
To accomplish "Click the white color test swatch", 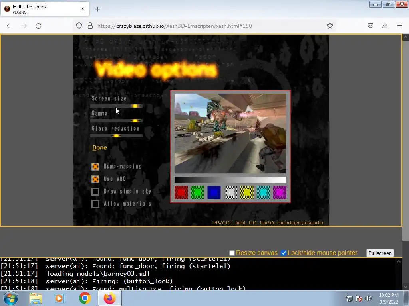I will 230,192.
